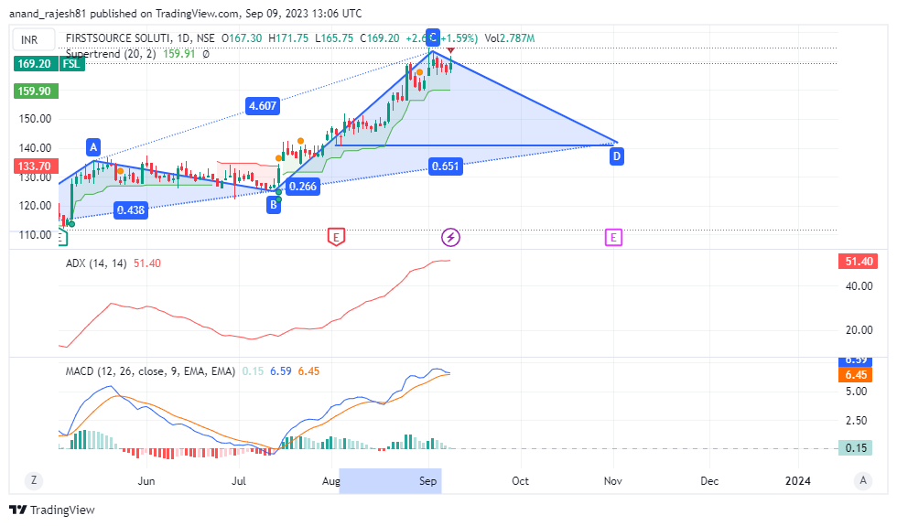Image resolution: width=897 pixels, height=526 pixels.
Task: Click the 4.607 ratio label
Action: pyautogui.click(x=263, y=106)
